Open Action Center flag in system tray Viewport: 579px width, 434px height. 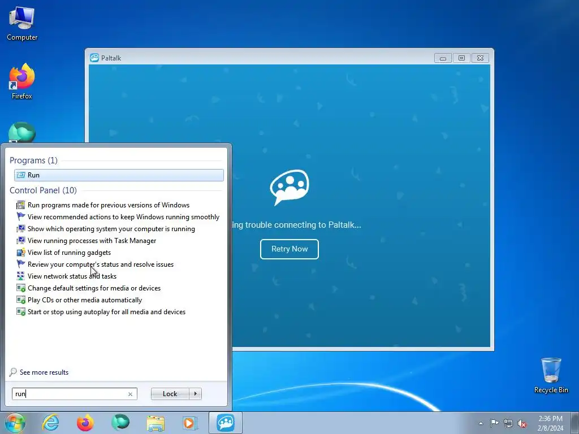[x=494, y=423]
